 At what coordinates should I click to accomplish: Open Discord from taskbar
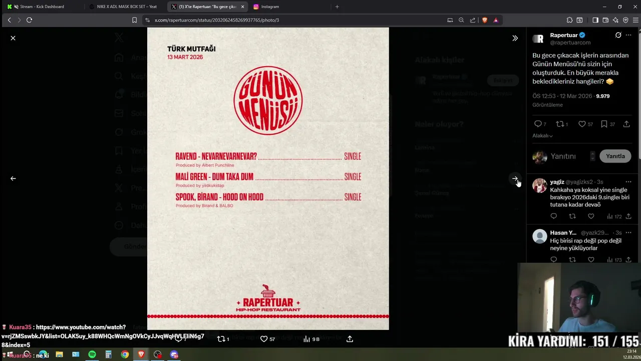[x=174, y=354]
